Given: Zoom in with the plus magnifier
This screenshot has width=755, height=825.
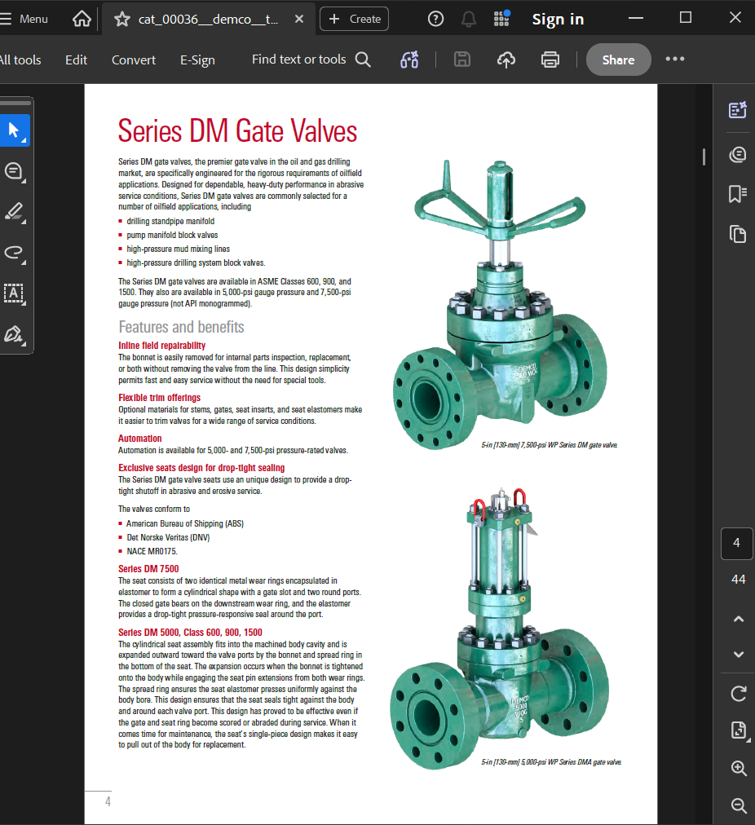Looking at the screenshot, I should [739, 768].
